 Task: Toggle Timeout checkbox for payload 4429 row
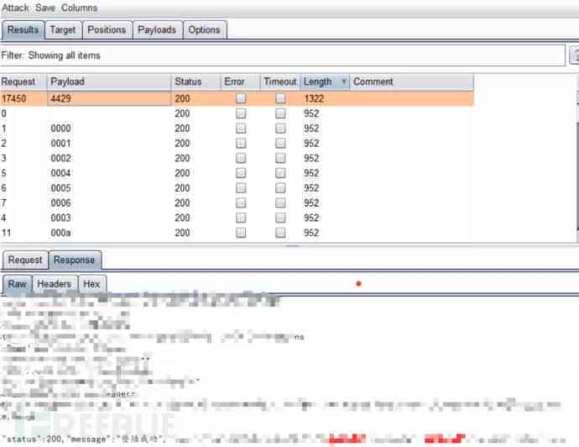(280, 98)
